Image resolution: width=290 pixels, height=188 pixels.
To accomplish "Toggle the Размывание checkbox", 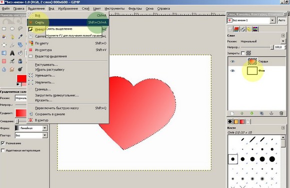I will pyautogui.click(x=3, y=143).
